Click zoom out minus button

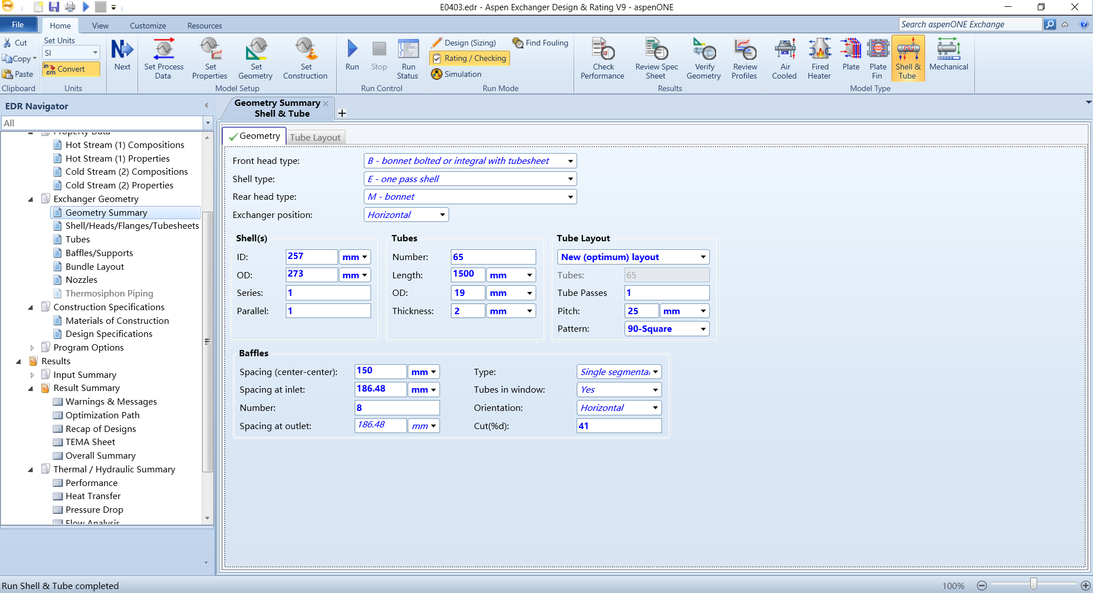tap(982, 586)
